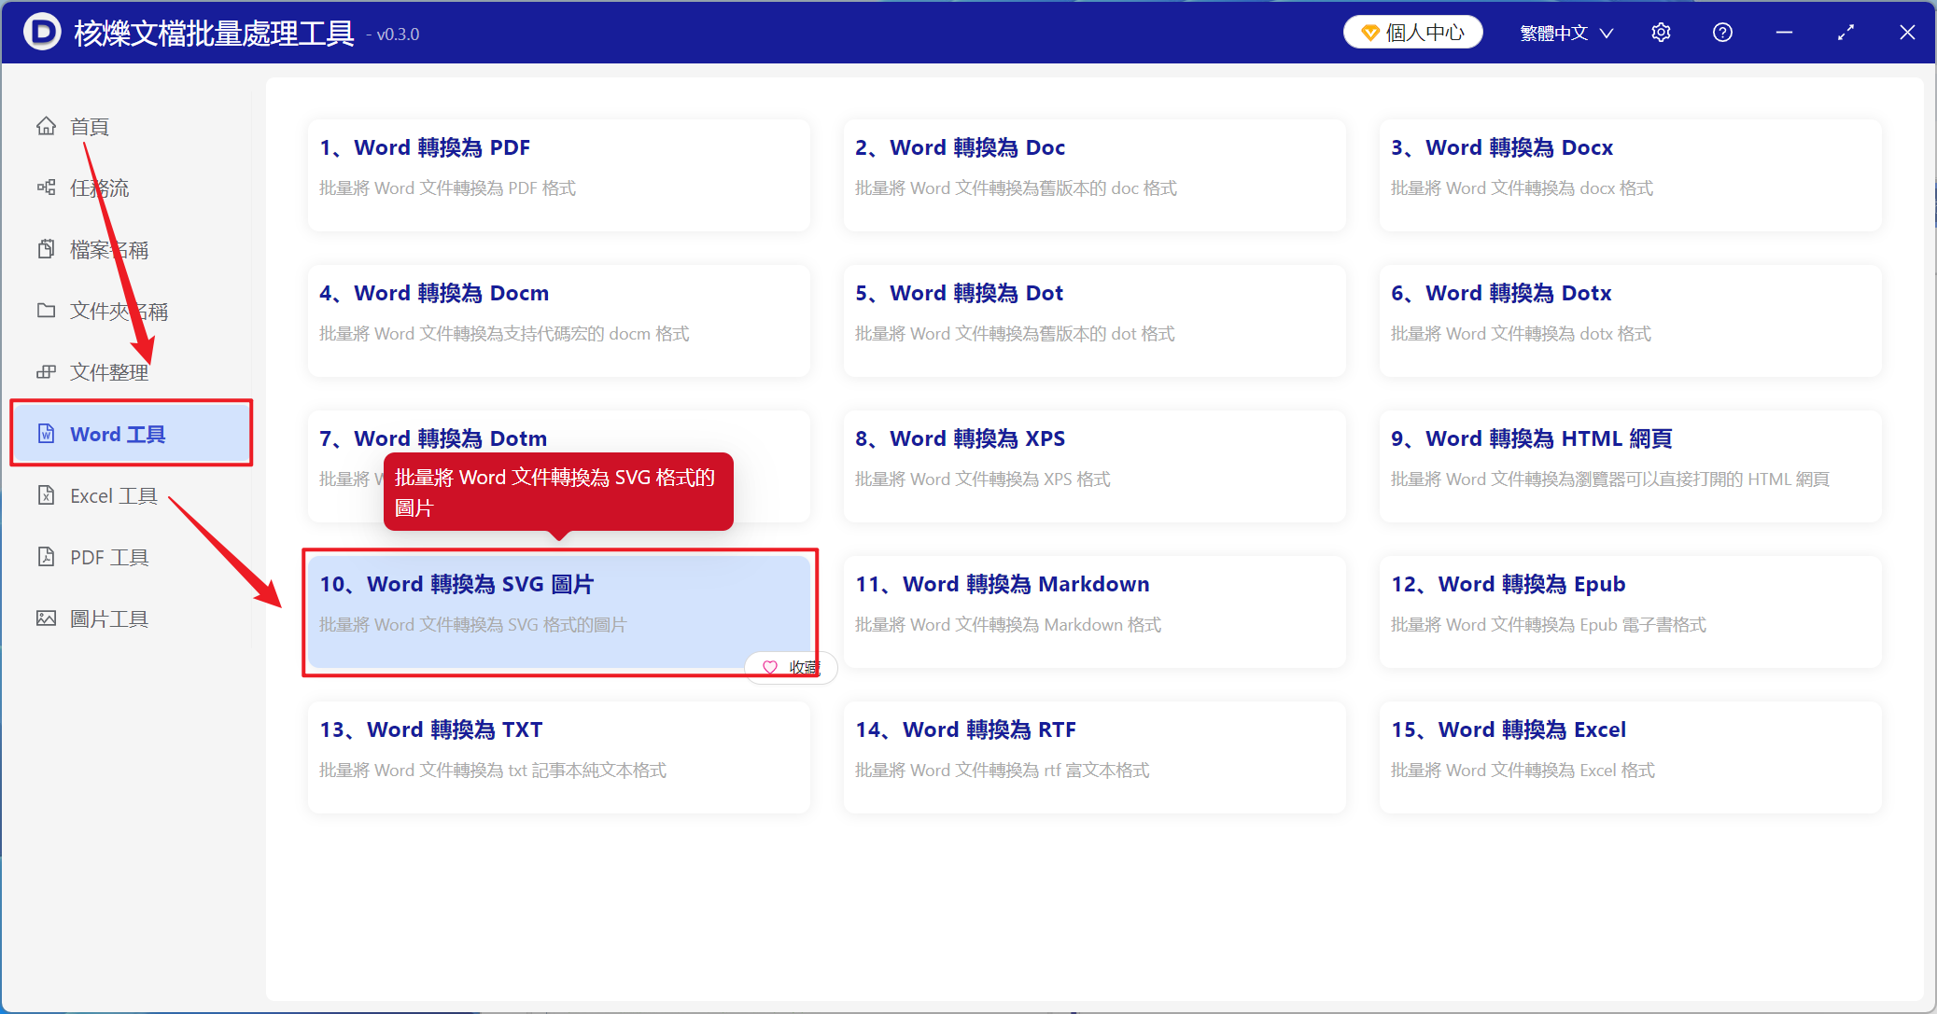Open Word 轉換為 XPS card
The image size is (1937, 1014).
click(x=1095, y=466)
